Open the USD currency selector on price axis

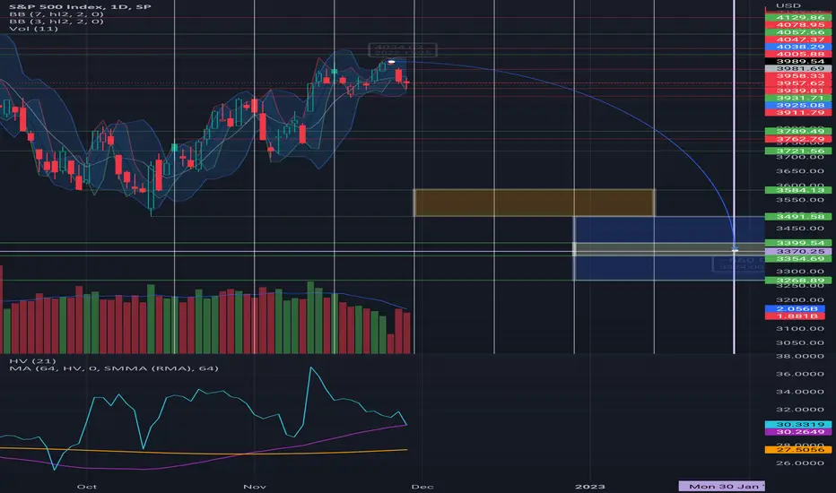click(788, 5)
